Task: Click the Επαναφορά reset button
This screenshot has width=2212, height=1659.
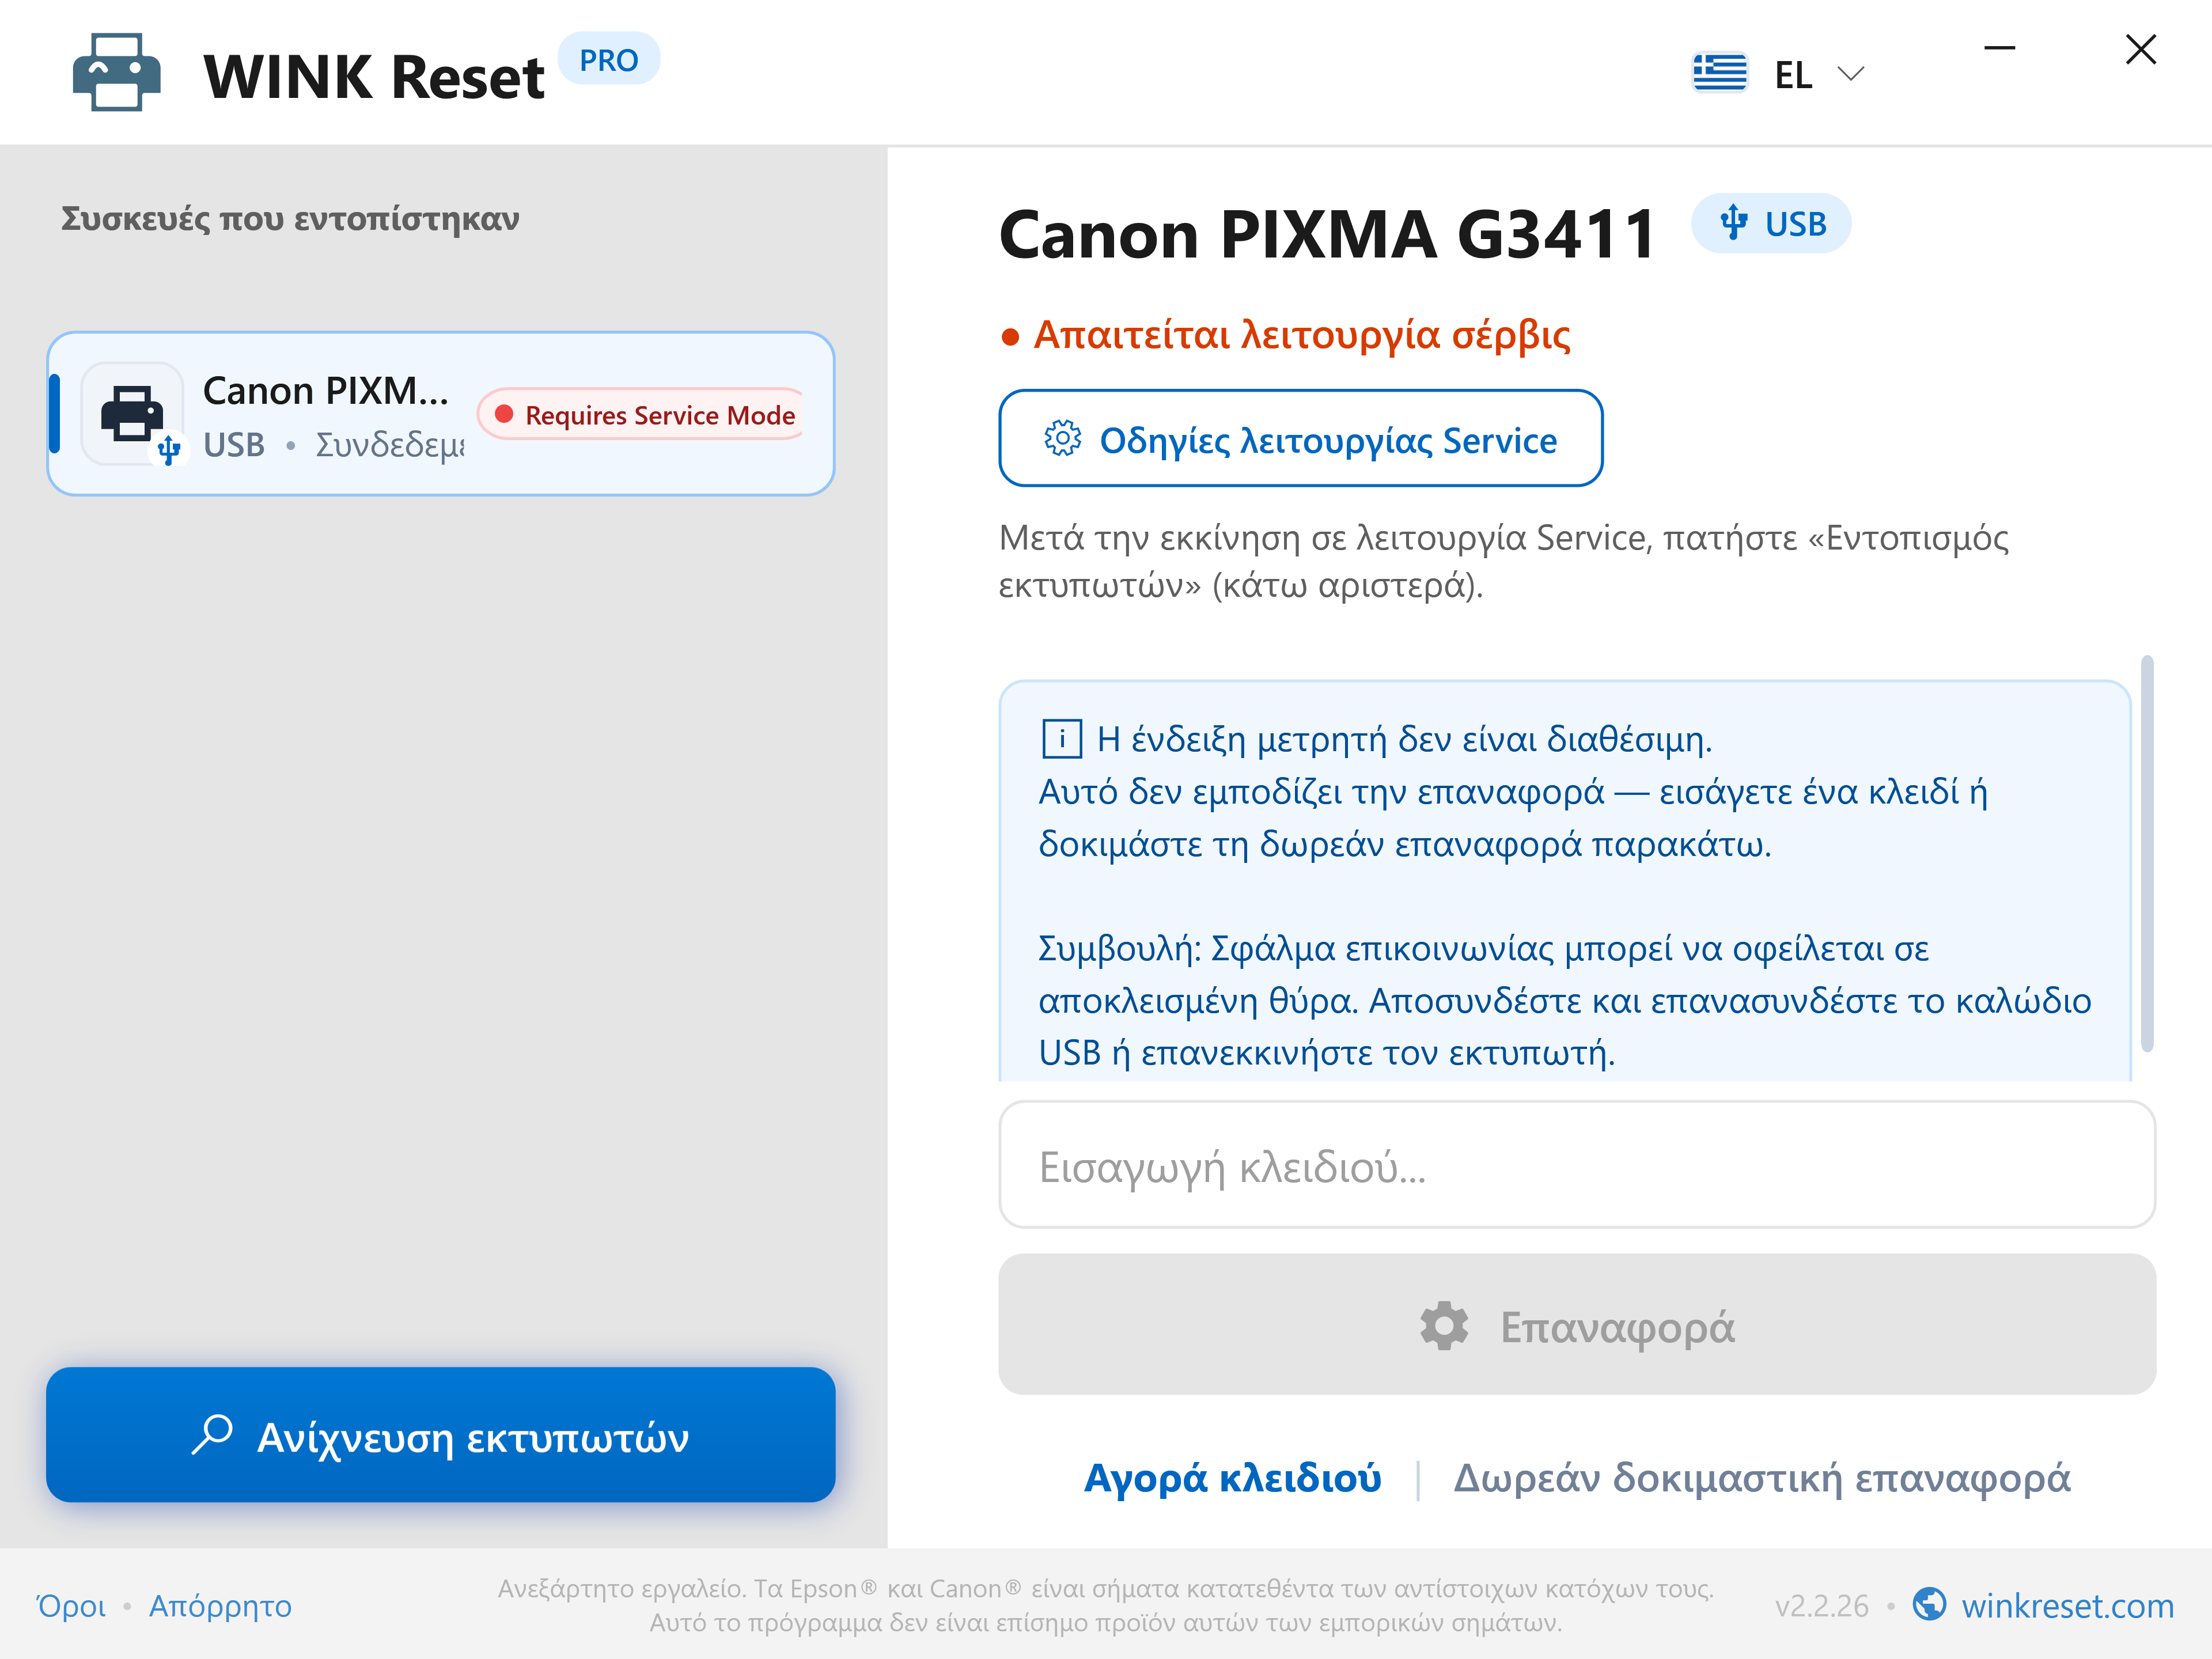Action: 1577,1325
